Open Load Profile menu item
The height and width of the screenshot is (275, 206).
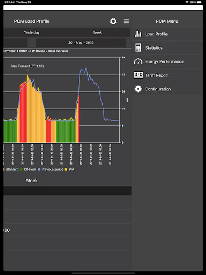(167, 34)
